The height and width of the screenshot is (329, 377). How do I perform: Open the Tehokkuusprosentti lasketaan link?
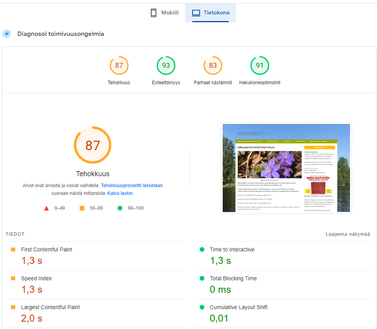click(x=132, y=186)
